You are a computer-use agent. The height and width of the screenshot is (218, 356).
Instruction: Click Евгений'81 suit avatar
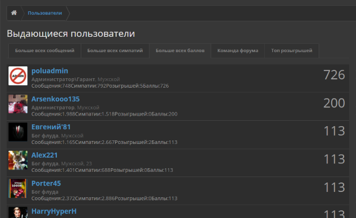point(18,132)
